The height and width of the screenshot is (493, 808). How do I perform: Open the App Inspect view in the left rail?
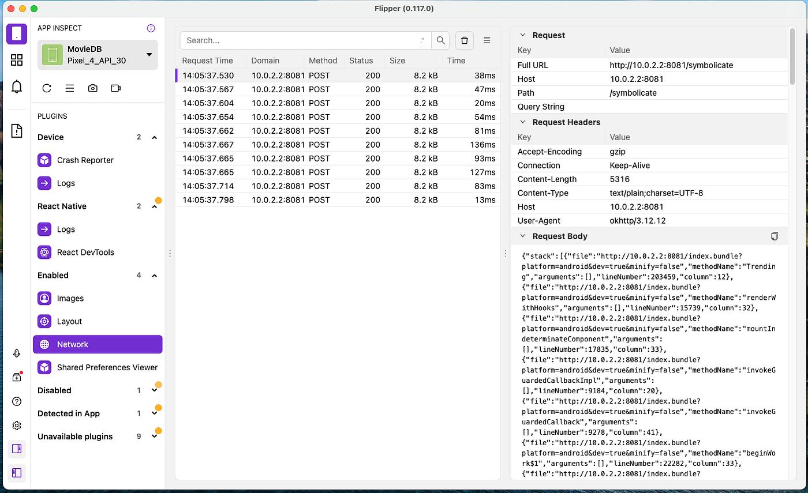17,34
